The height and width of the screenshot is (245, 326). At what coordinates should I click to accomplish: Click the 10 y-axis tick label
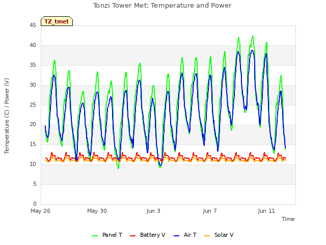click(33, 164)
